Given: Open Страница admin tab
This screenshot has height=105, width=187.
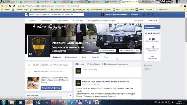Looking at the screenshot, I should pos(32,20).
